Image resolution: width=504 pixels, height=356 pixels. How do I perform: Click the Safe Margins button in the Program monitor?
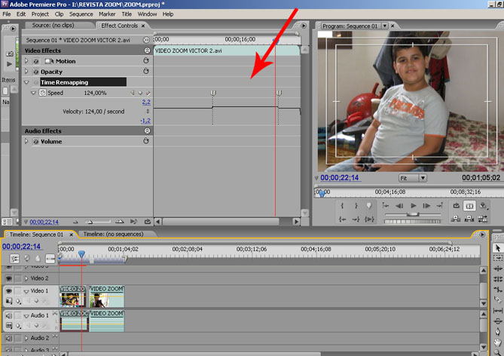click(x=469, y=205)
